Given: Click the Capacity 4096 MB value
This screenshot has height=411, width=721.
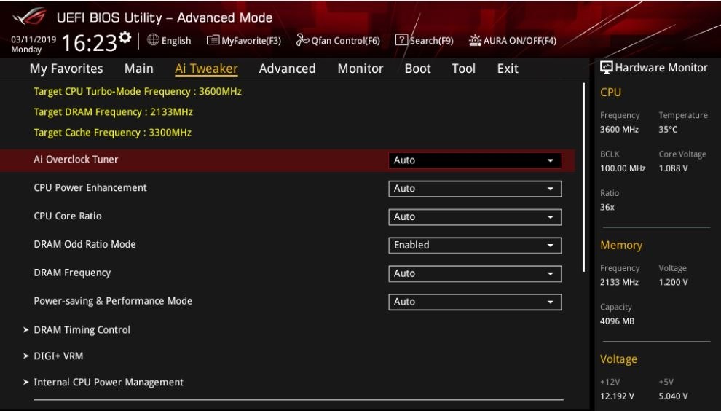Looking at the screenshot, I should [617, 321].
